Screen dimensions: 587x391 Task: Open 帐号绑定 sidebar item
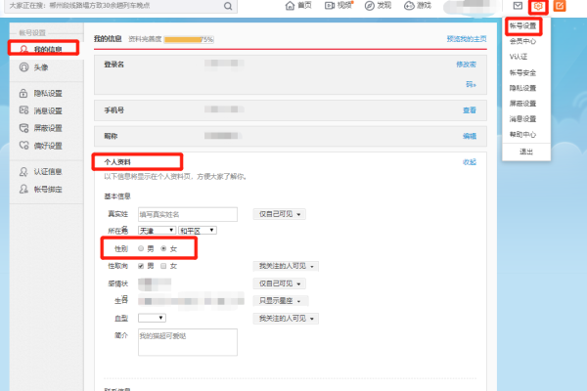click(40, 190)
